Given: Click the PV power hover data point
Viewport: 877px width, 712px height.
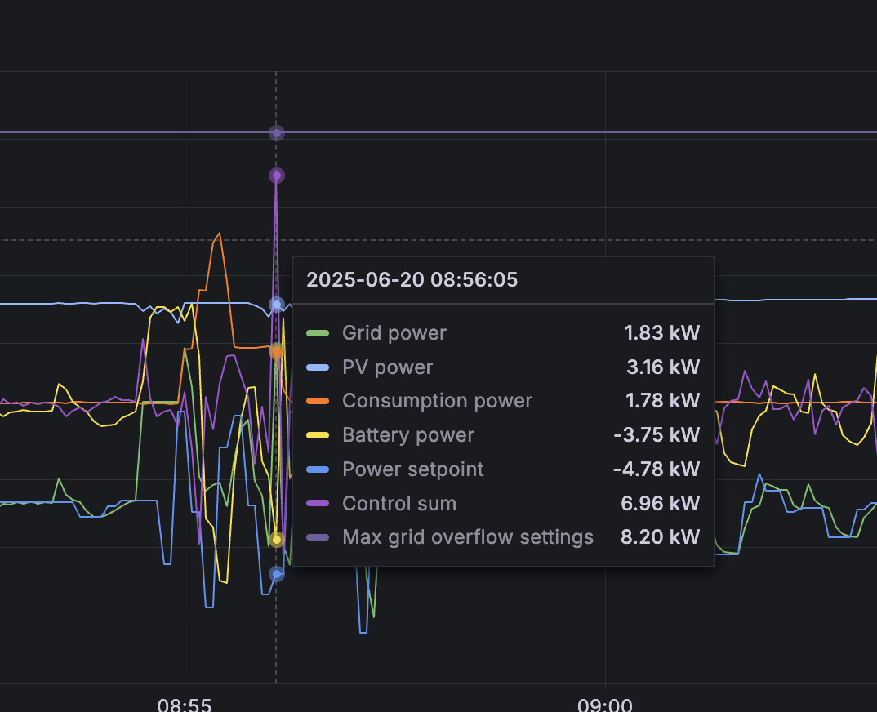Looking at the screenshot, I should pos(276,305).
